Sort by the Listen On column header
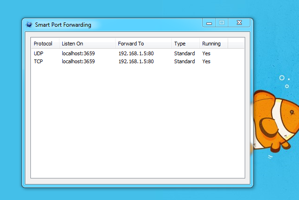 click(87, 44)
